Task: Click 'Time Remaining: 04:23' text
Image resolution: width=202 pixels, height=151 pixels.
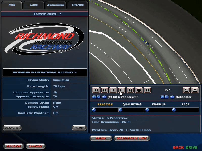Action: (x=111, y=122)
